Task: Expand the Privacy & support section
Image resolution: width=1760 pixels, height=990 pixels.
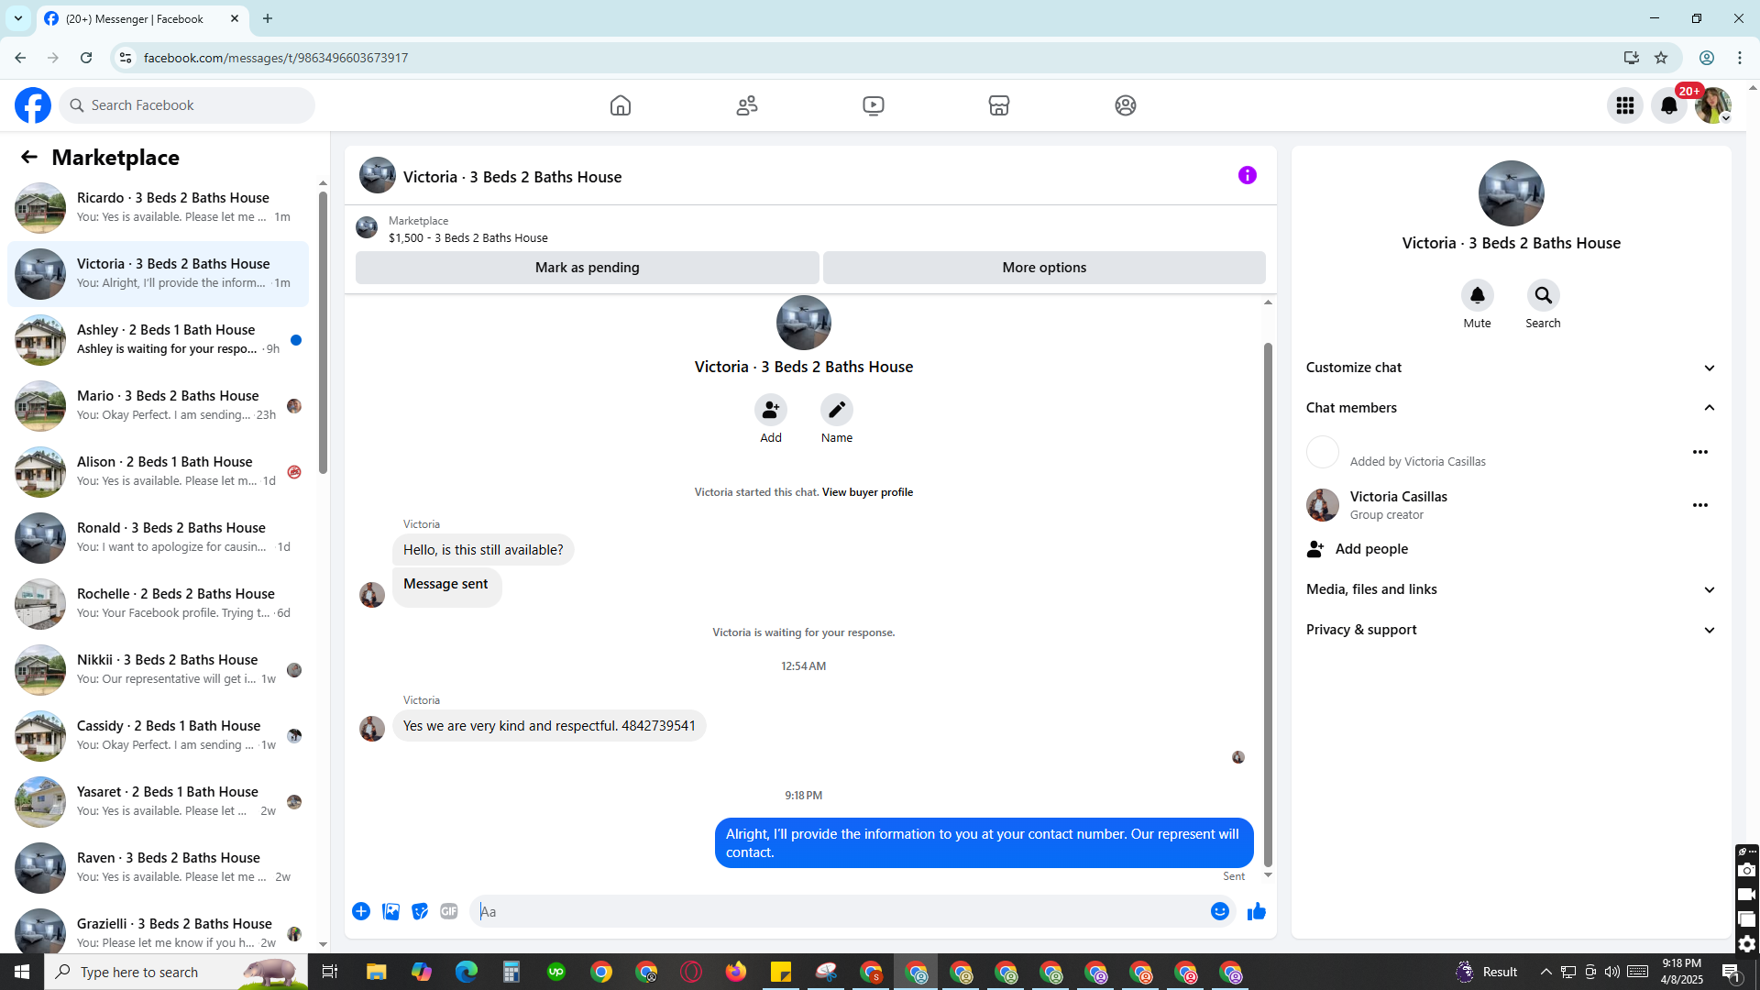Action: click(1510, 630)
